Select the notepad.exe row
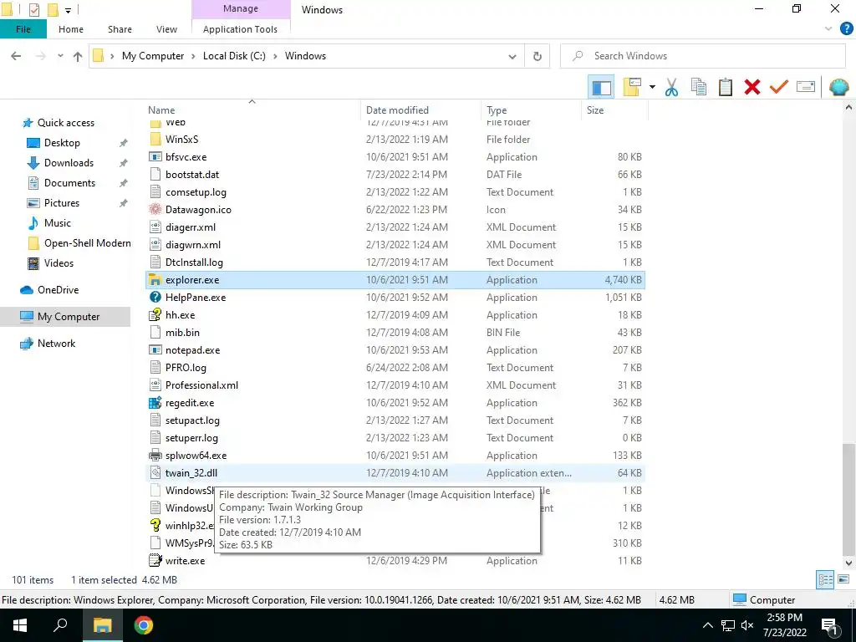The height and width of the screenshot is (642, 856). 395,350
